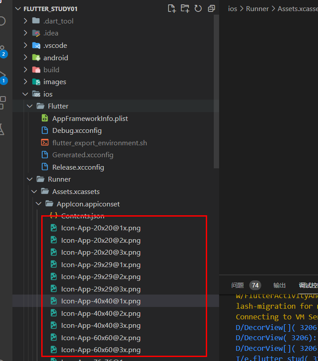318x361 pixels.
Task: Collapse the Runner folder chevron
Action: pyautogui.click(x=30, y=179)
